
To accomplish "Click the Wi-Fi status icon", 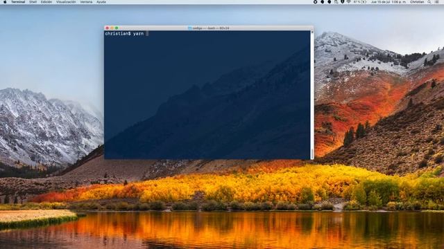I will pos(349,2).
